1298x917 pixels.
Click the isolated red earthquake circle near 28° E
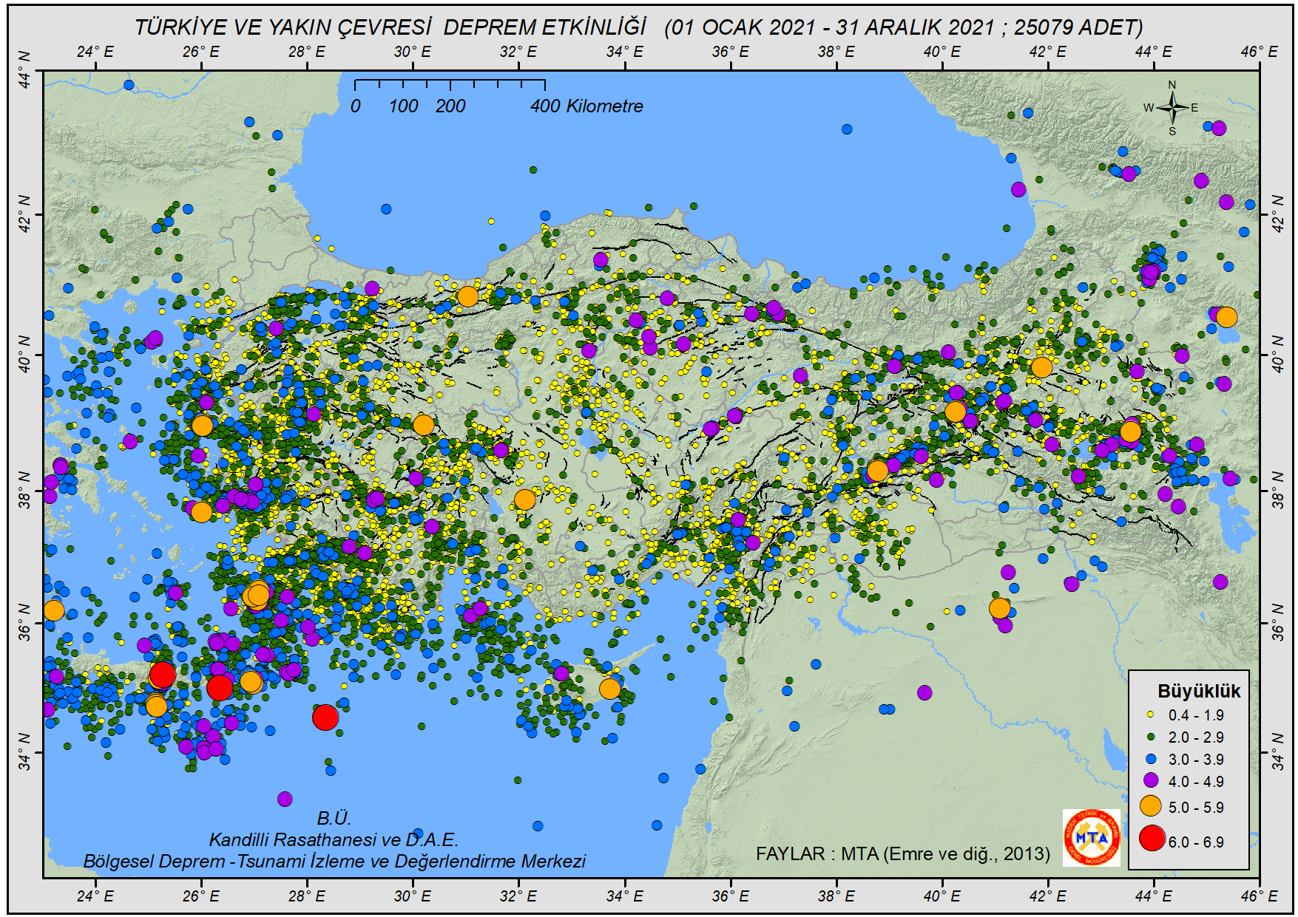[325, 717]
